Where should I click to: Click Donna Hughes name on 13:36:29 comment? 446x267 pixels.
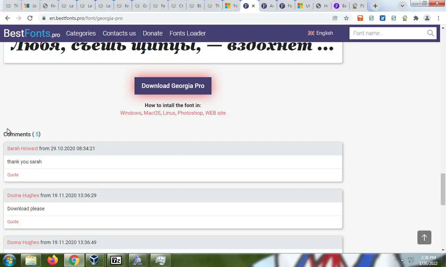(x=23, y=195)
